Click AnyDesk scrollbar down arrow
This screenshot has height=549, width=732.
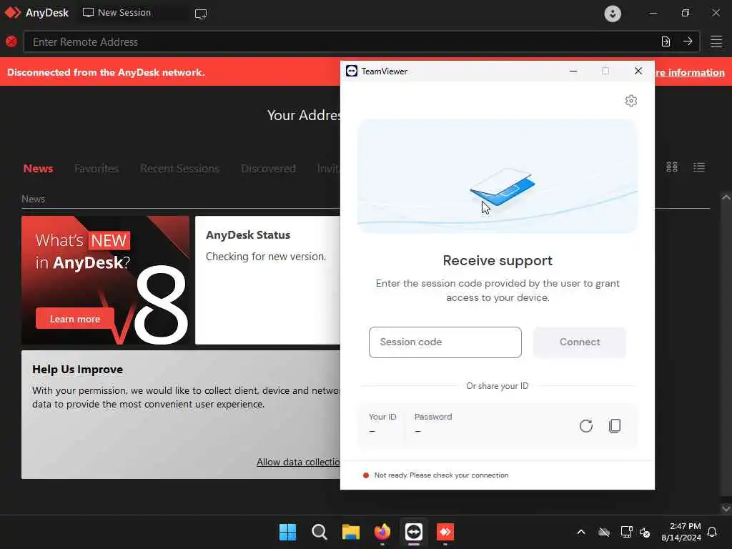coord(726,508)
